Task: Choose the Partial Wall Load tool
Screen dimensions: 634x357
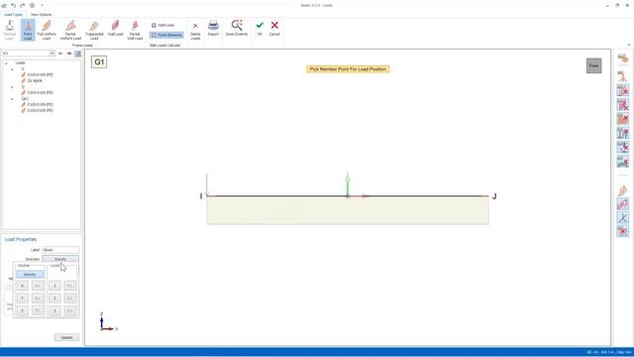Action: click(x=135, y=30)
